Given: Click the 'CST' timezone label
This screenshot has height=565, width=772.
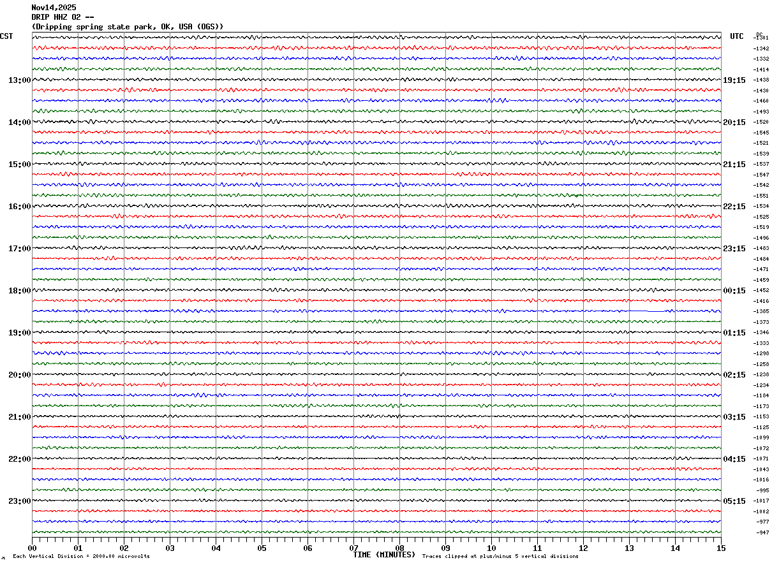Looking at the screenshot, I should tap(6, 36).
